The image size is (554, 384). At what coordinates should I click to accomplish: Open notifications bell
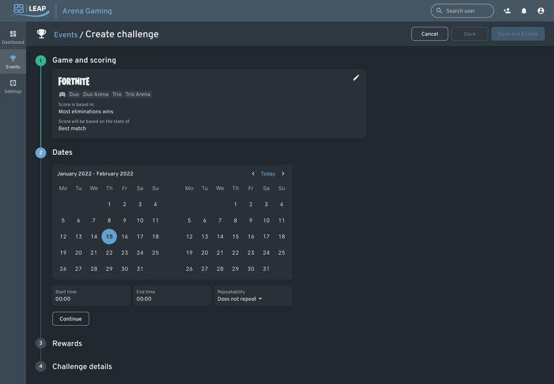click(524, 11)
